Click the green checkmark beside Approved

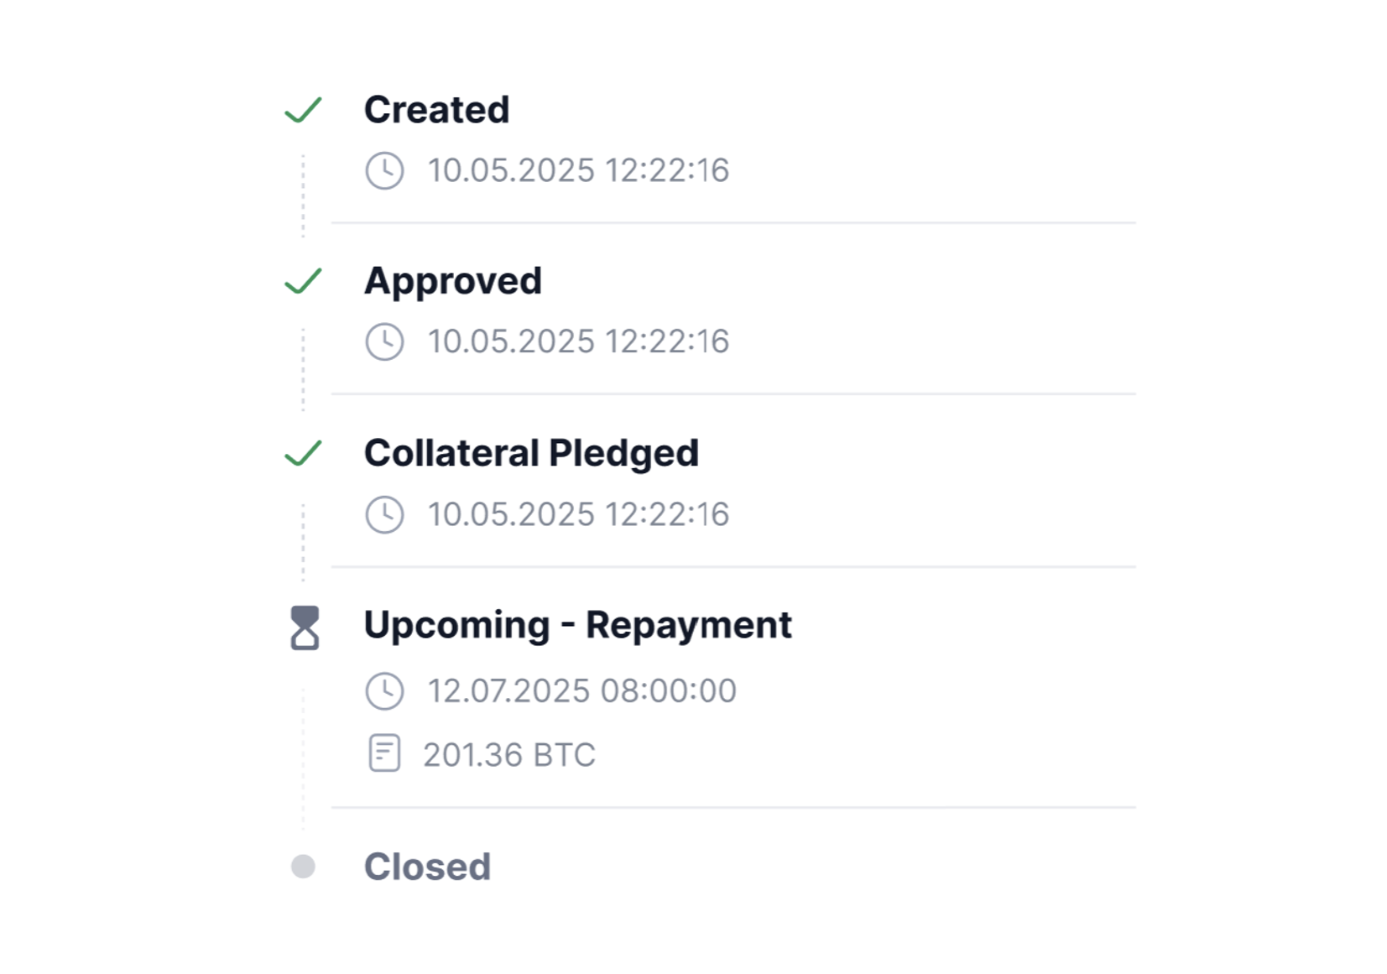click(303, 281)
